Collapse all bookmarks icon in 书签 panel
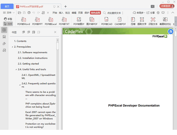177x135 pixels. [x=29, y=32]
